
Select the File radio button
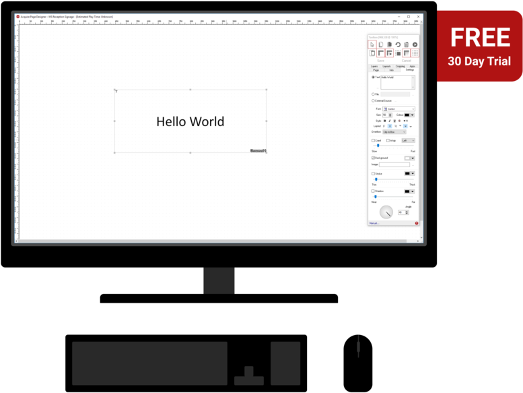click(374, 94)
